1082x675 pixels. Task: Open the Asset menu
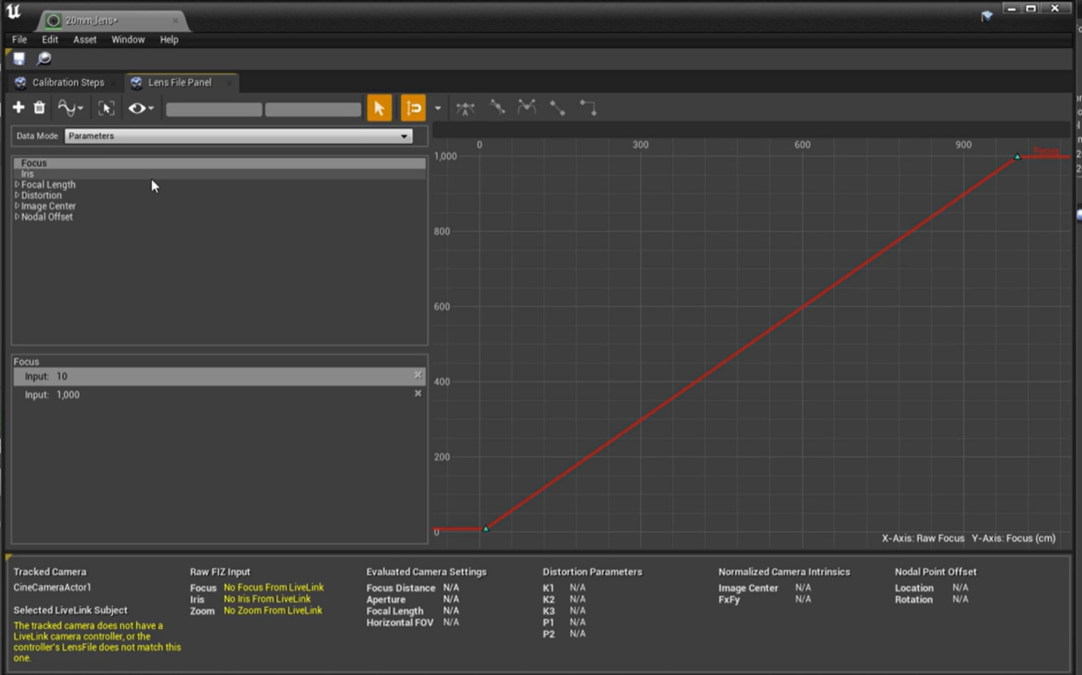(84, 39)
